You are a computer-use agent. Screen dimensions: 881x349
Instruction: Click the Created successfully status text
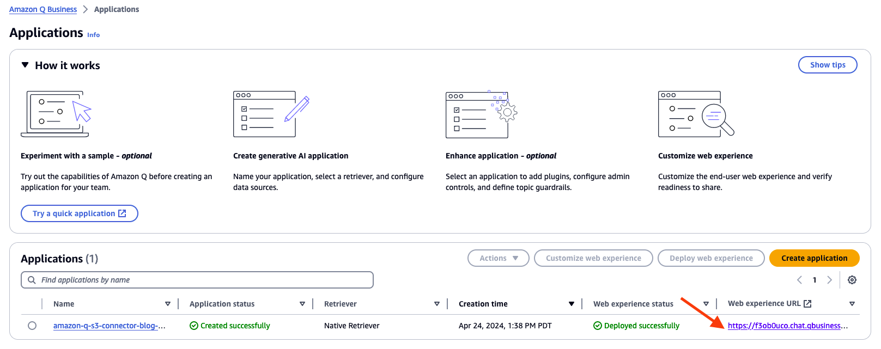[x=235, y=326]
